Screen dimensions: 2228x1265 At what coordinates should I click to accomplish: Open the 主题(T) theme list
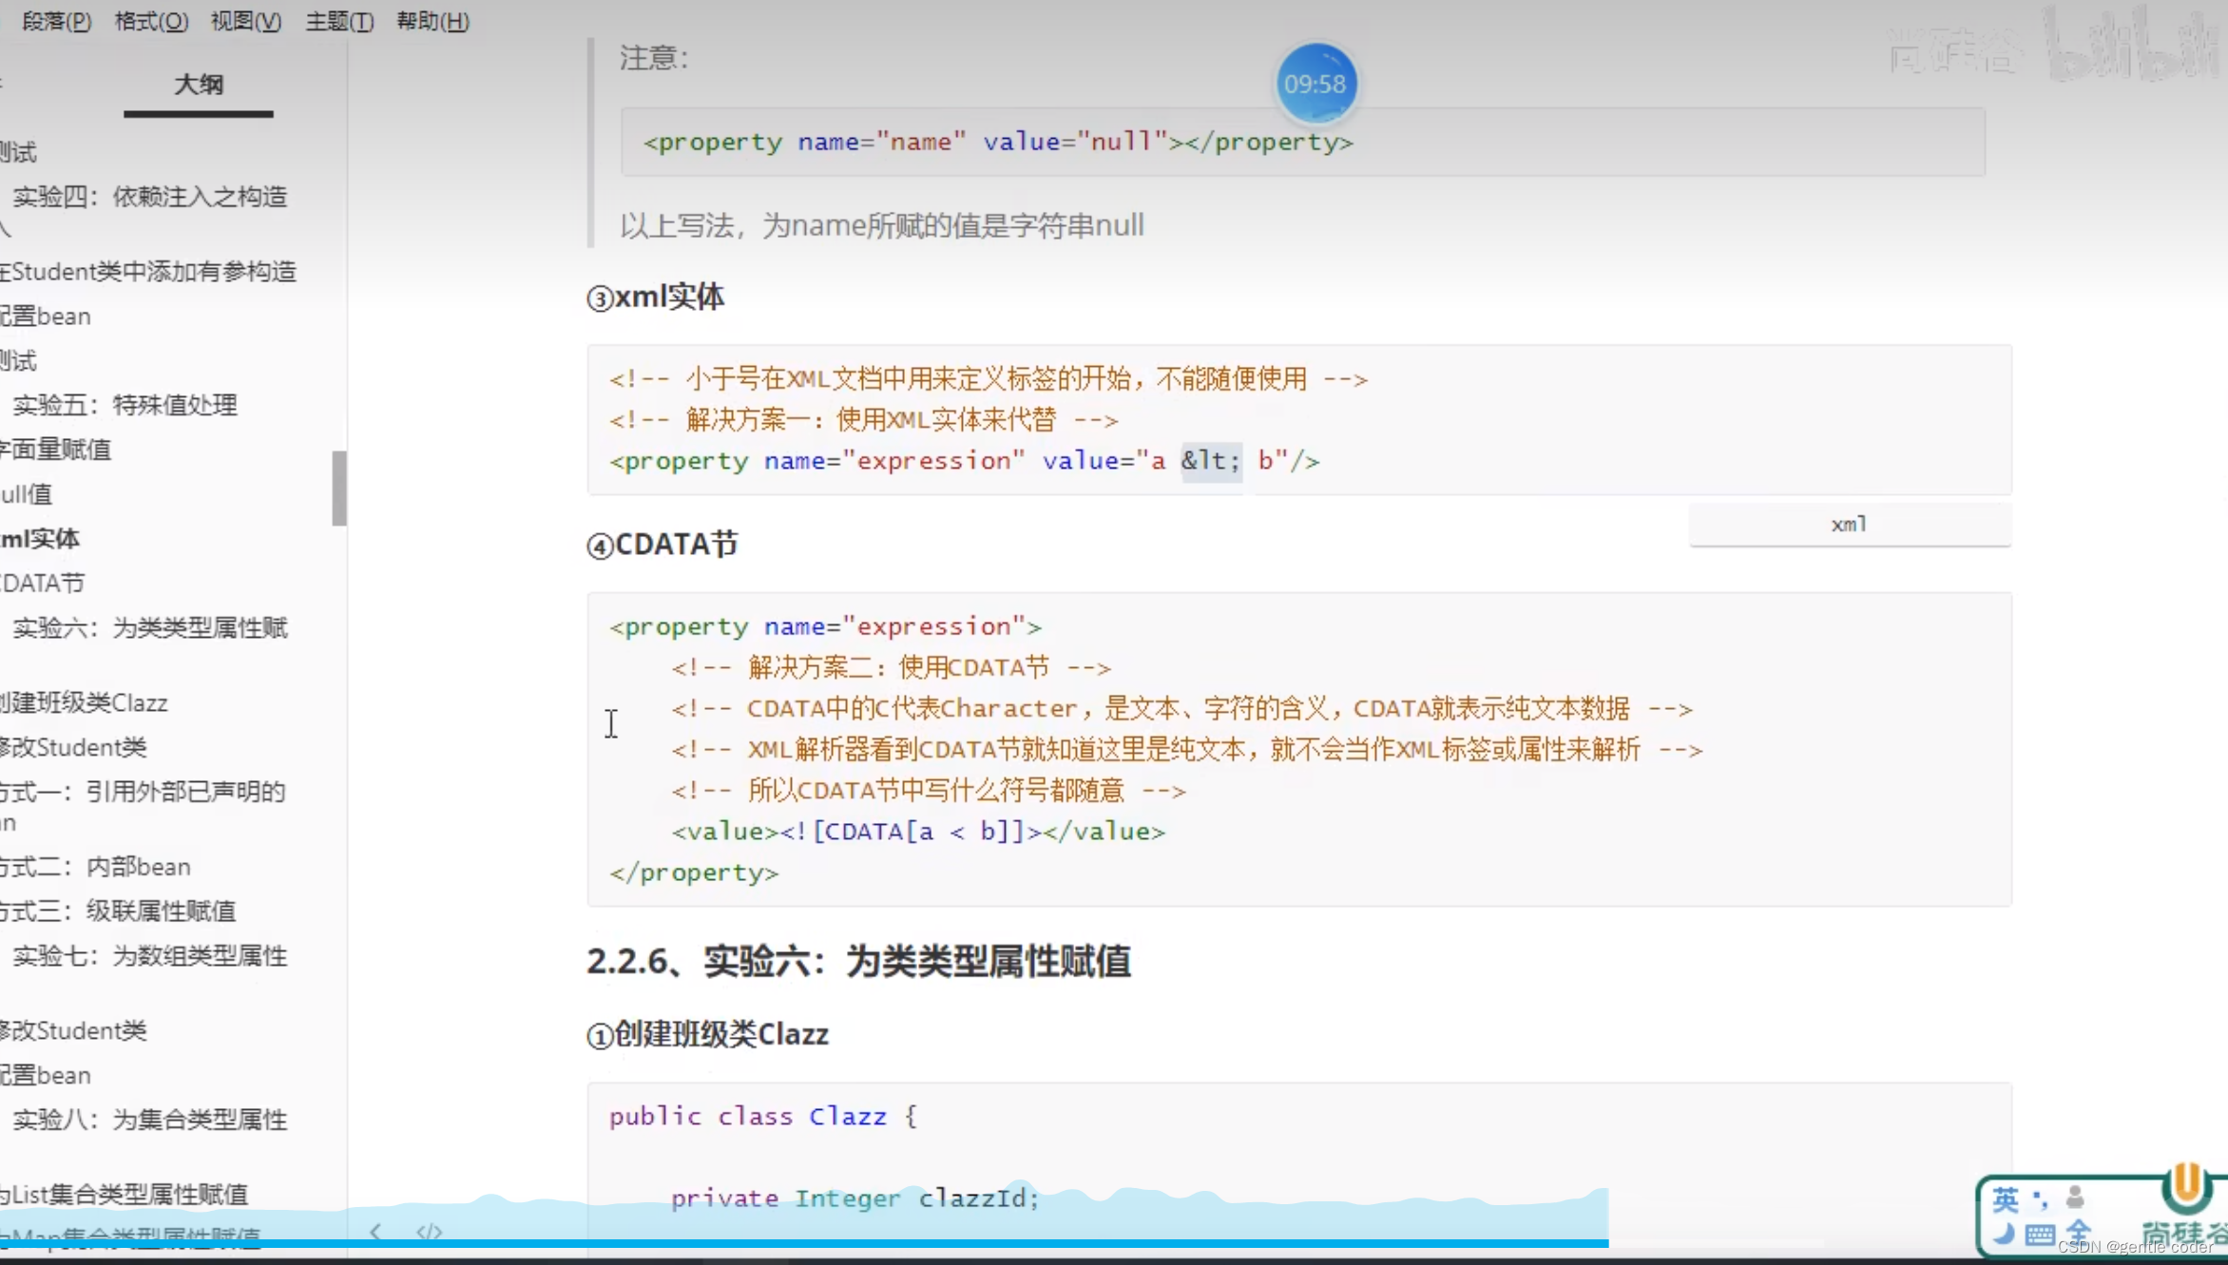pos(338,21)
